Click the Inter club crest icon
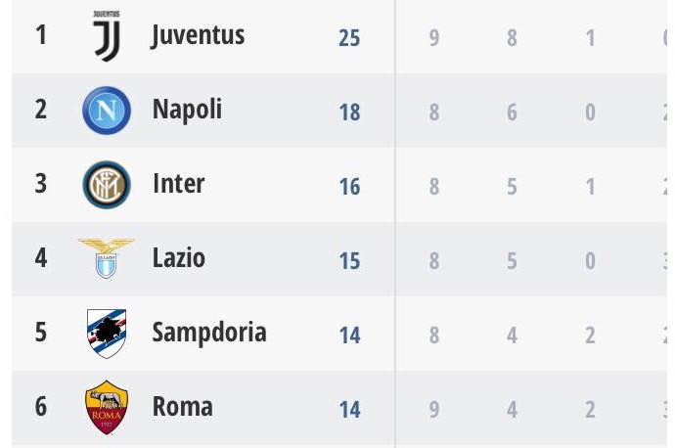Screen dimensions: 675x448 pos(106,185)
